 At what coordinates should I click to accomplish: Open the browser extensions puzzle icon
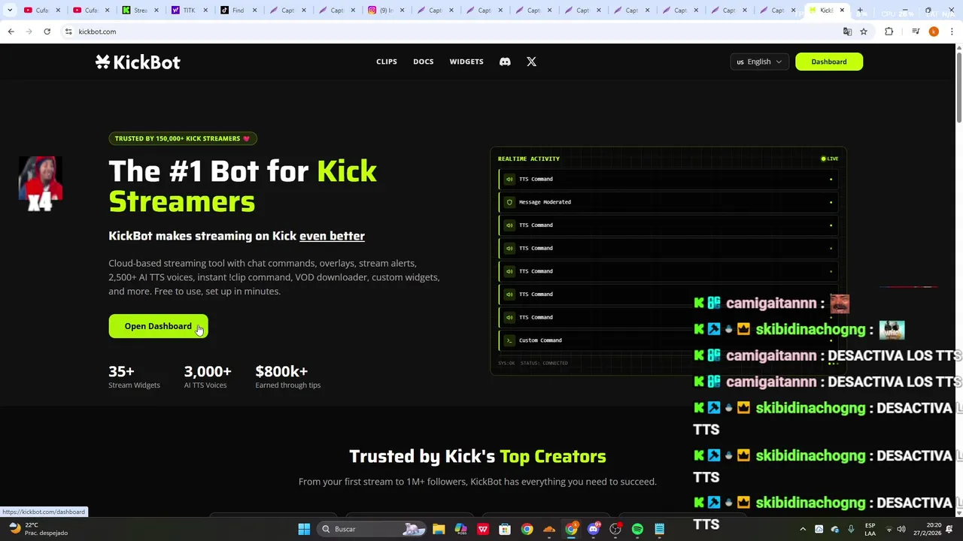(x=889, y=32)
